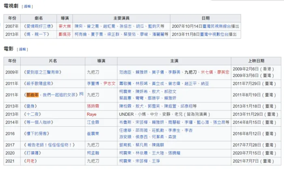The width and height of the screenshot is (284, 169).
Task: Open actor 蕭敬騰 link
Action: 125,84
